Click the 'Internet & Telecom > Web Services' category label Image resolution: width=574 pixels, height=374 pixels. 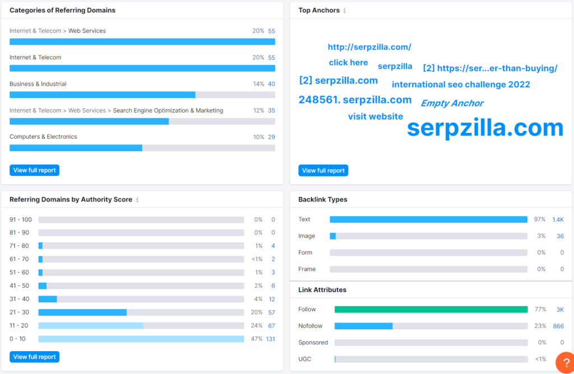[x=58, y=31]
